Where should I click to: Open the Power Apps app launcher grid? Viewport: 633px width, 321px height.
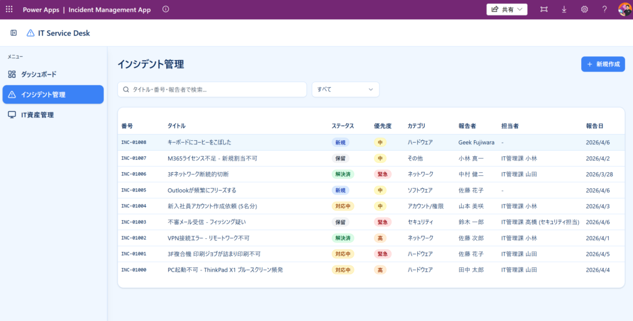pos(9,9)
